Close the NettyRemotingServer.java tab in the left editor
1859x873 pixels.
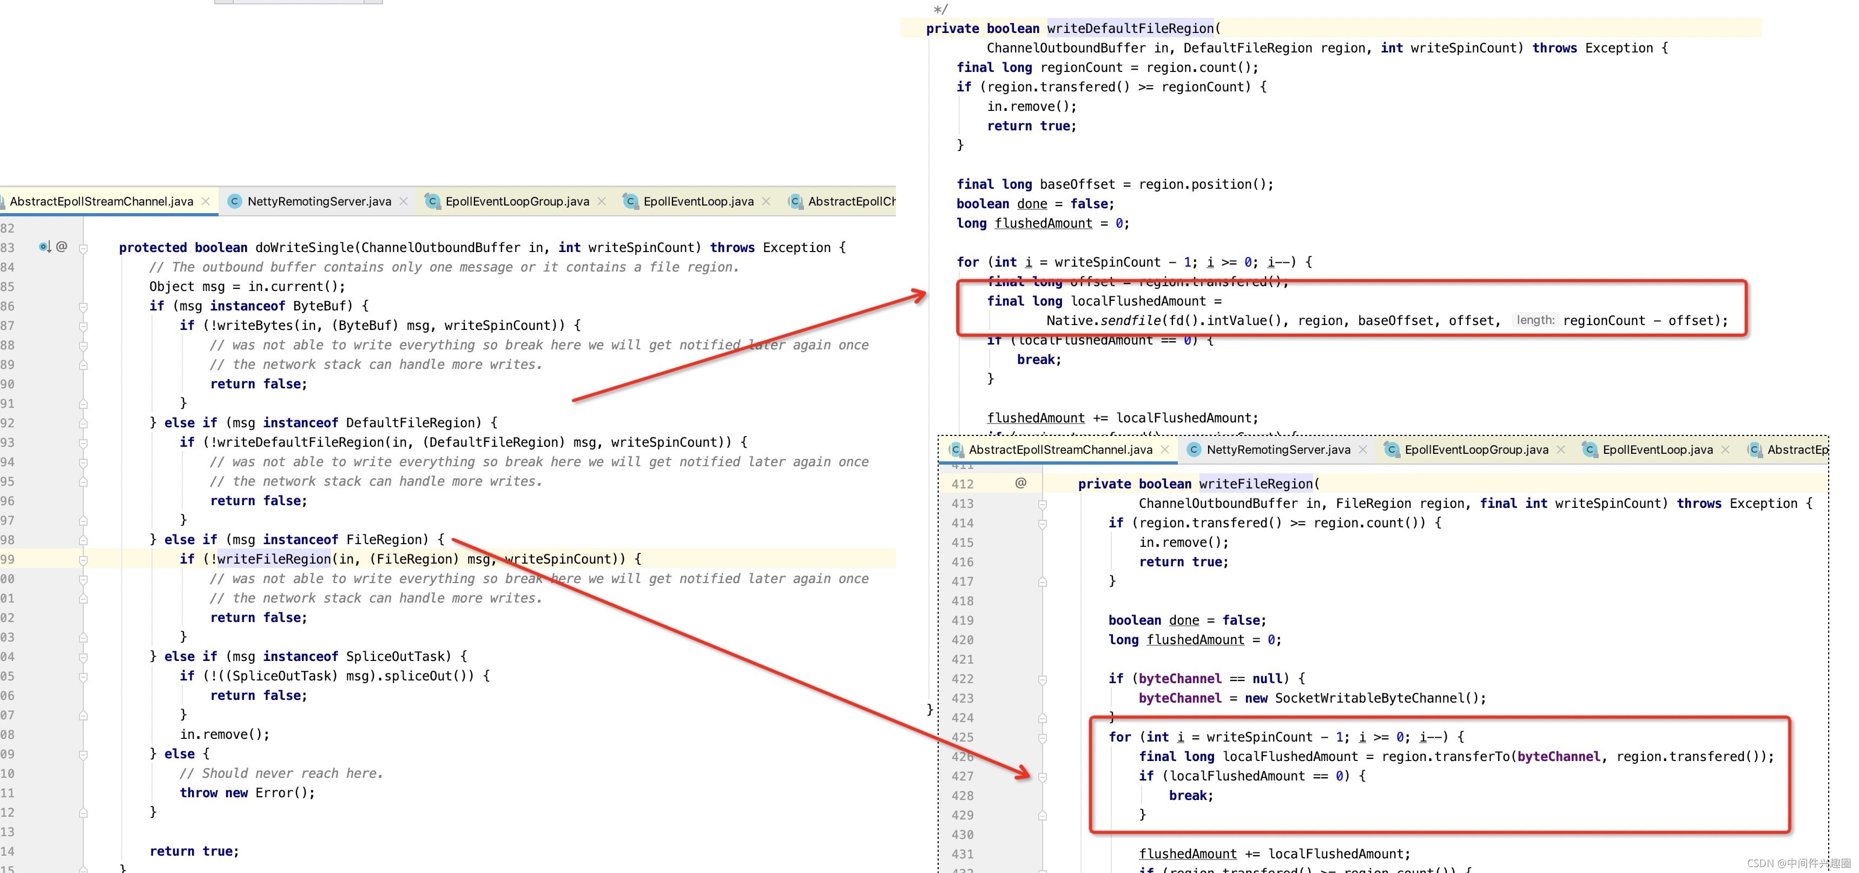tap(404, 201)
